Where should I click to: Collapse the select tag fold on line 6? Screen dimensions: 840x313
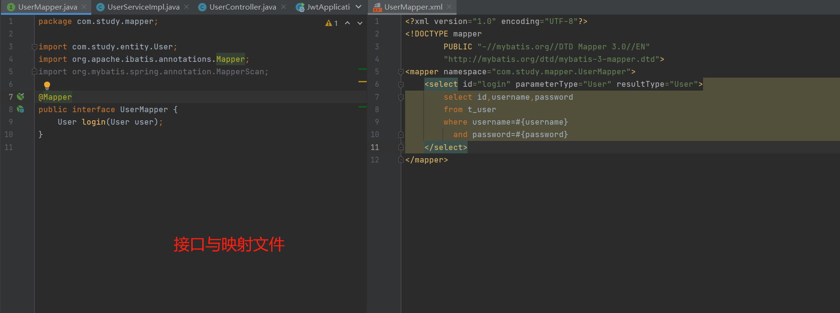401,84
